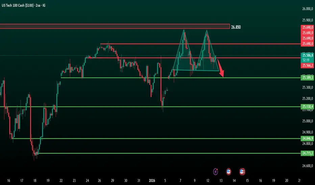Click date 9 on the time axis
315x185 pixels.
[x=194, y=181]
